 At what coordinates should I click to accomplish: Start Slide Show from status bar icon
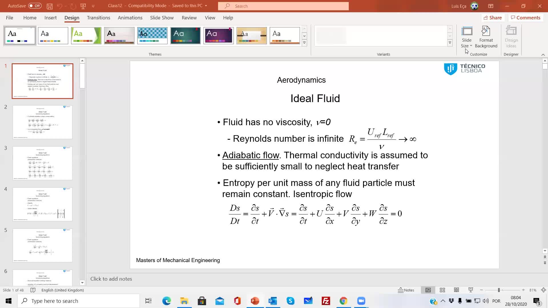coord(471,290)
